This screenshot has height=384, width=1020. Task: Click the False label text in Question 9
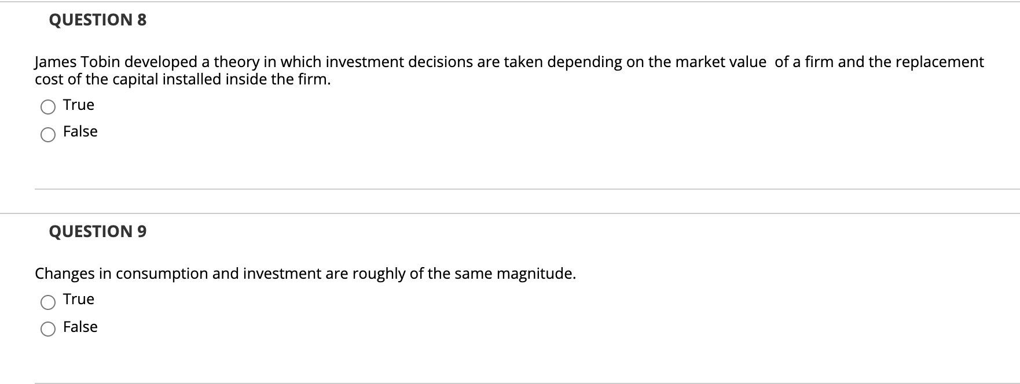[x=80, y=326]
